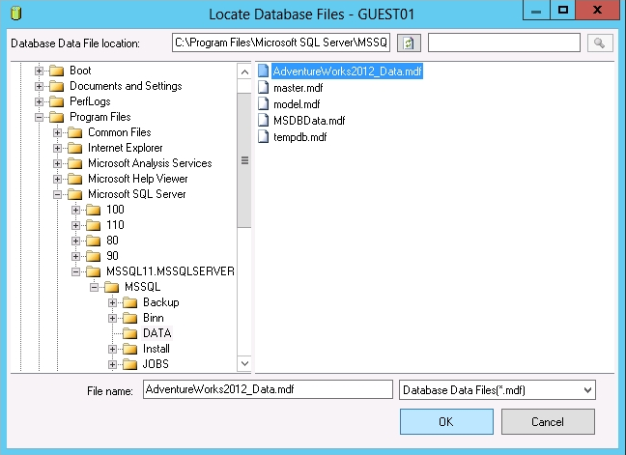Click the empty search text field
Screen dimensions: 626x455
pos(504,43)
